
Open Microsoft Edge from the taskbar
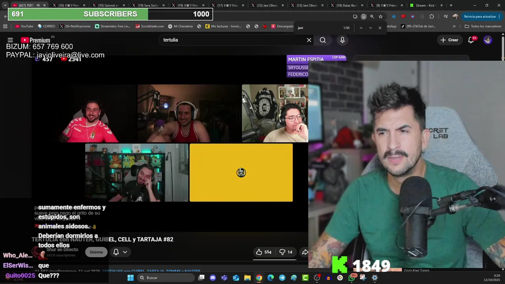click(271, 278)
